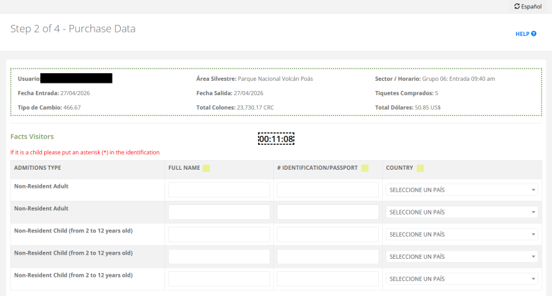Image resolution: width=552 pixels, height=296 pixels.
Task: Focus full name field for third Non-Resident Child
Action: [x=219, y=279]
